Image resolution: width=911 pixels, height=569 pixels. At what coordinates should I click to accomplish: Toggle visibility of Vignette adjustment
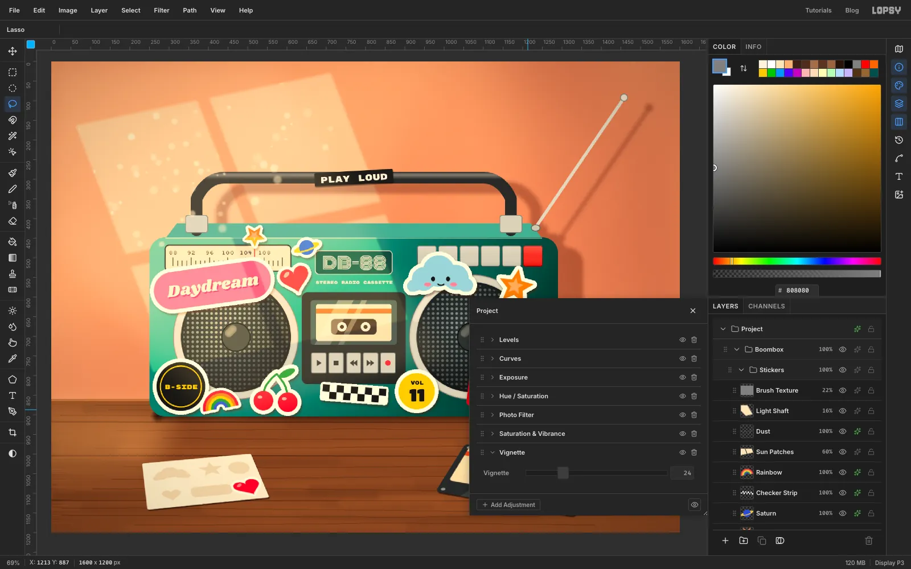pos(682,452)
